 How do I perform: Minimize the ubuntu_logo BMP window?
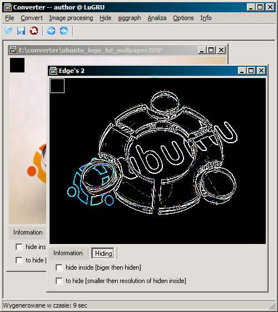pyautogui.click(x=202, y=50)
